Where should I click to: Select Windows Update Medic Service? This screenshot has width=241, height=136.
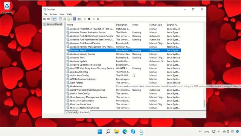124,65
